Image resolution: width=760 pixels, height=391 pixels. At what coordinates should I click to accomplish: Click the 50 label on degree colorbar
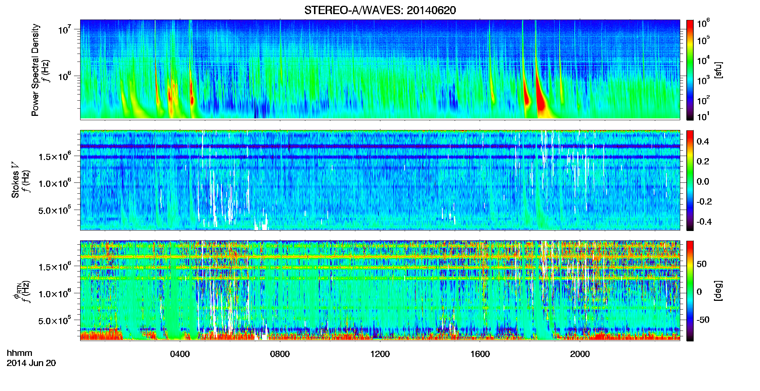pyautogui.click(x=702, y=264)
